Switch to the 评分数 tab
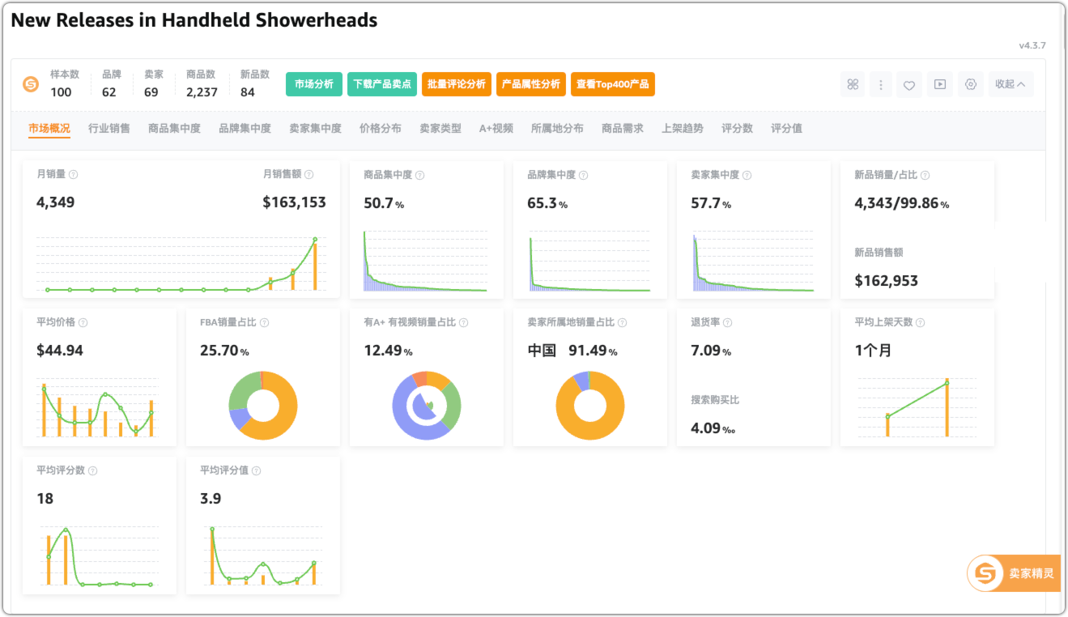 coord(738,128)
